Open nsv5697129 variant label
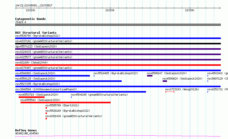The height and width of the screenshot is (139, 228). pyautogui.click(x=217, y=79)
